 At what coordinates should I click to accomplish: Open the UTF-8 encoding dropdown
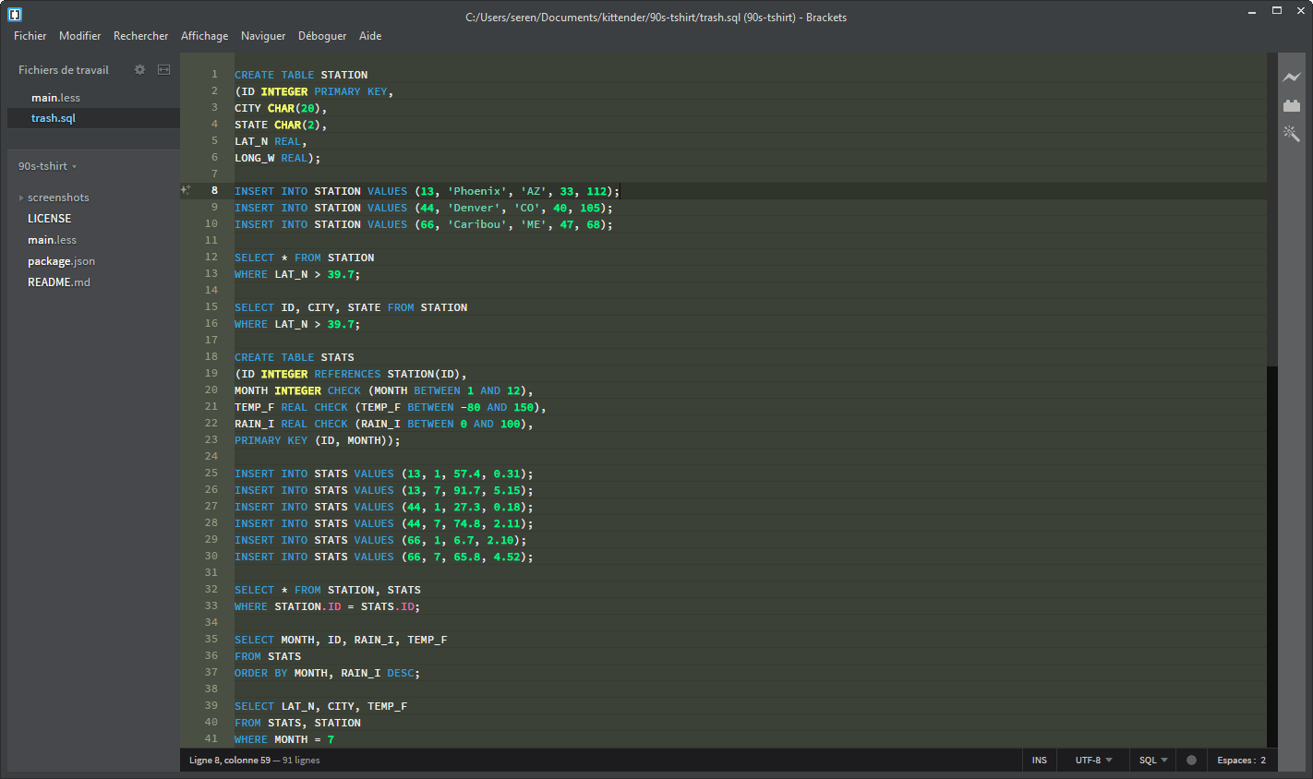tap(1091, 760)
